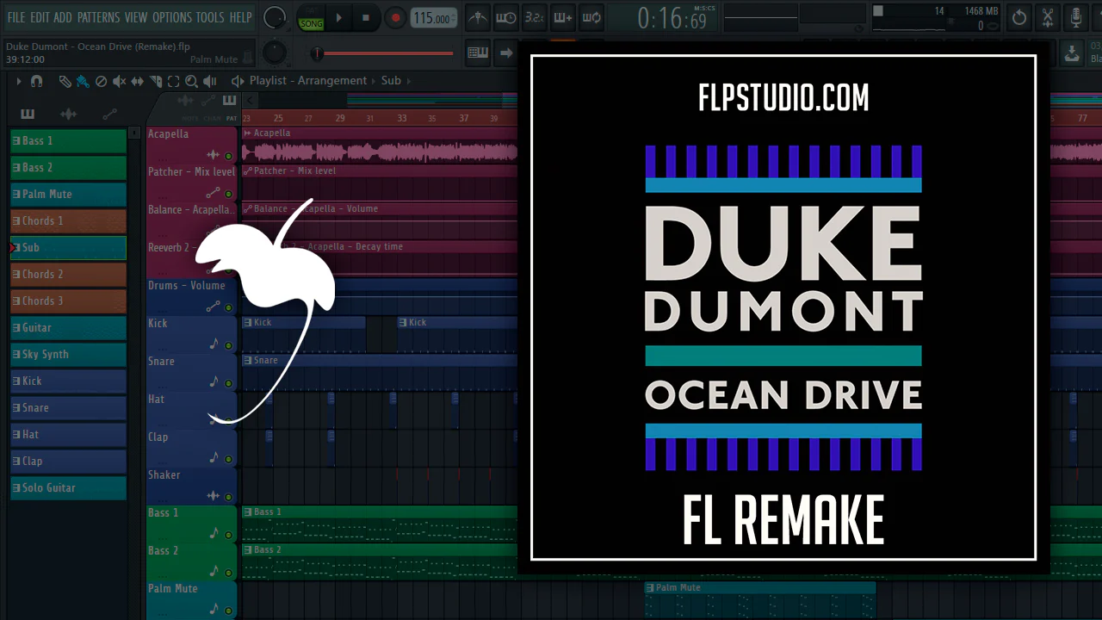Select the Bass 1 pattern

click(x=68, y=141)
